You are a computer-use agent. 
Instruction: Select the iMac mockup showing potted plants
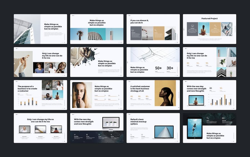point(111,122)
